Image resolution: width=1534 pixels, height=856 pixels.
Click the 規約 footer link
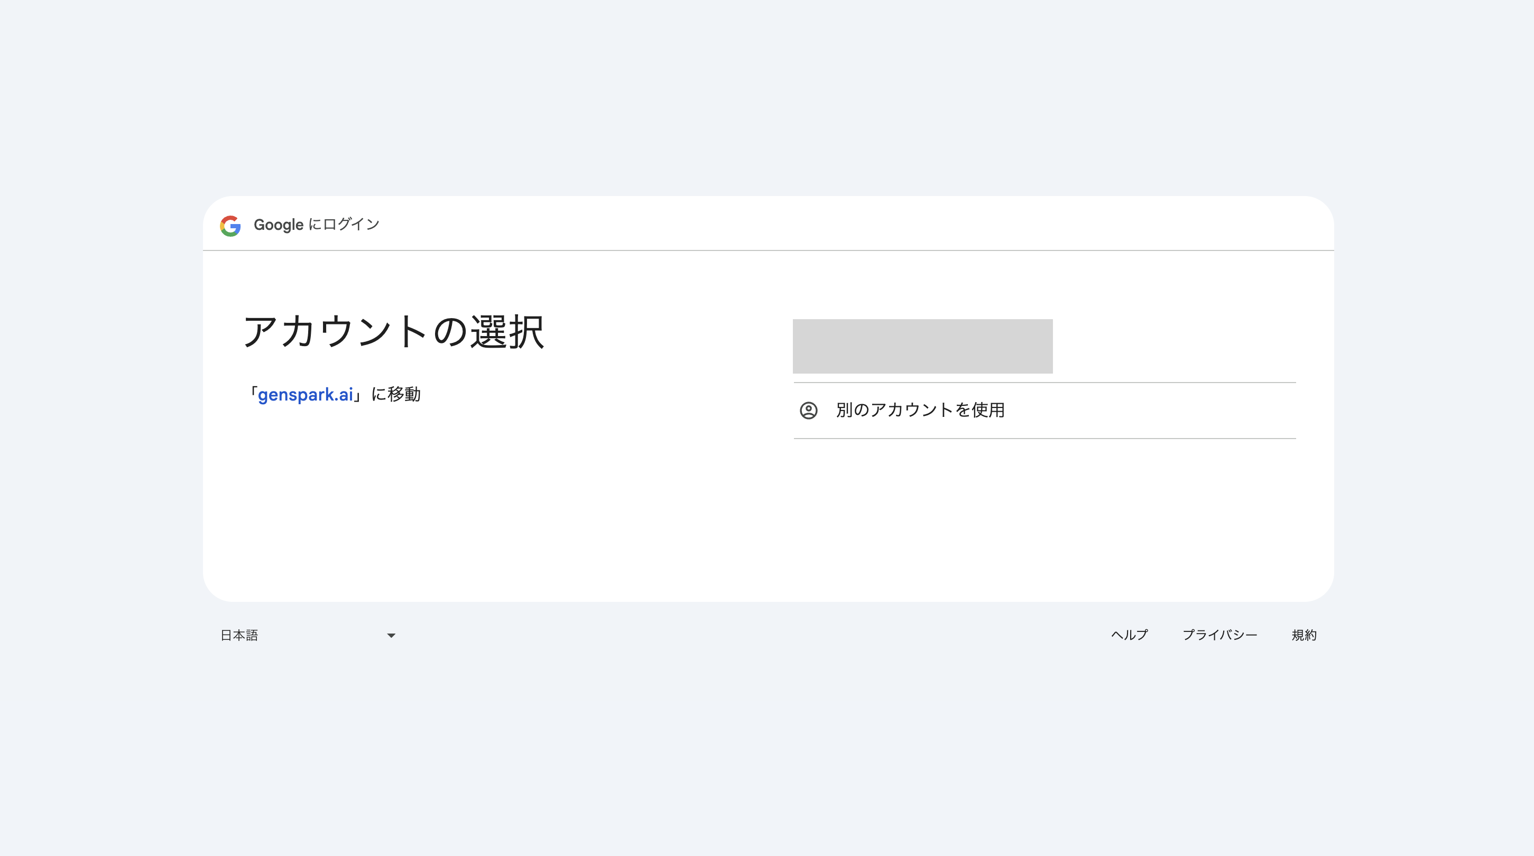(1304, 635)
